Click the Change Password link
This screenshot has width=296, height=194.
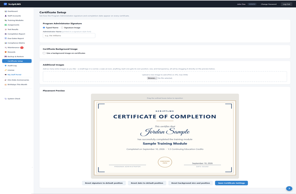269,4
